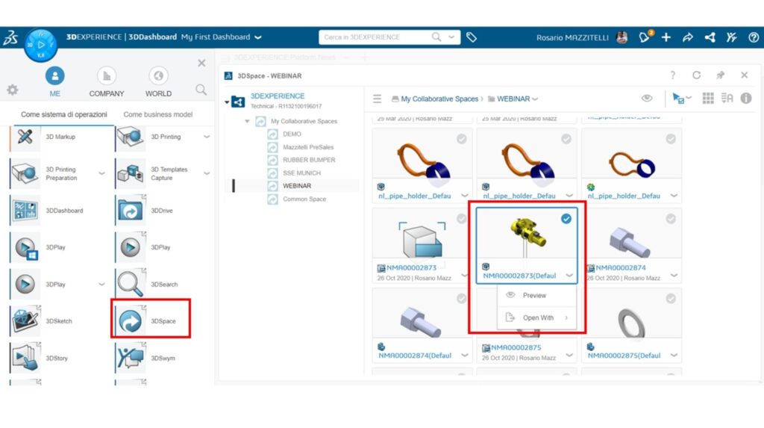Click the refresh icon in 3DSpace header
764x428 pixels.
(x=696, y=75)
